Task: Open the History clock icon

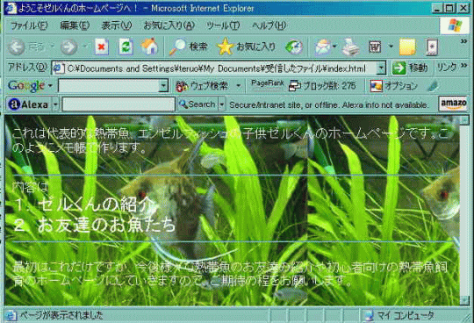Action: pyautogui.click(x=294, y=47)
